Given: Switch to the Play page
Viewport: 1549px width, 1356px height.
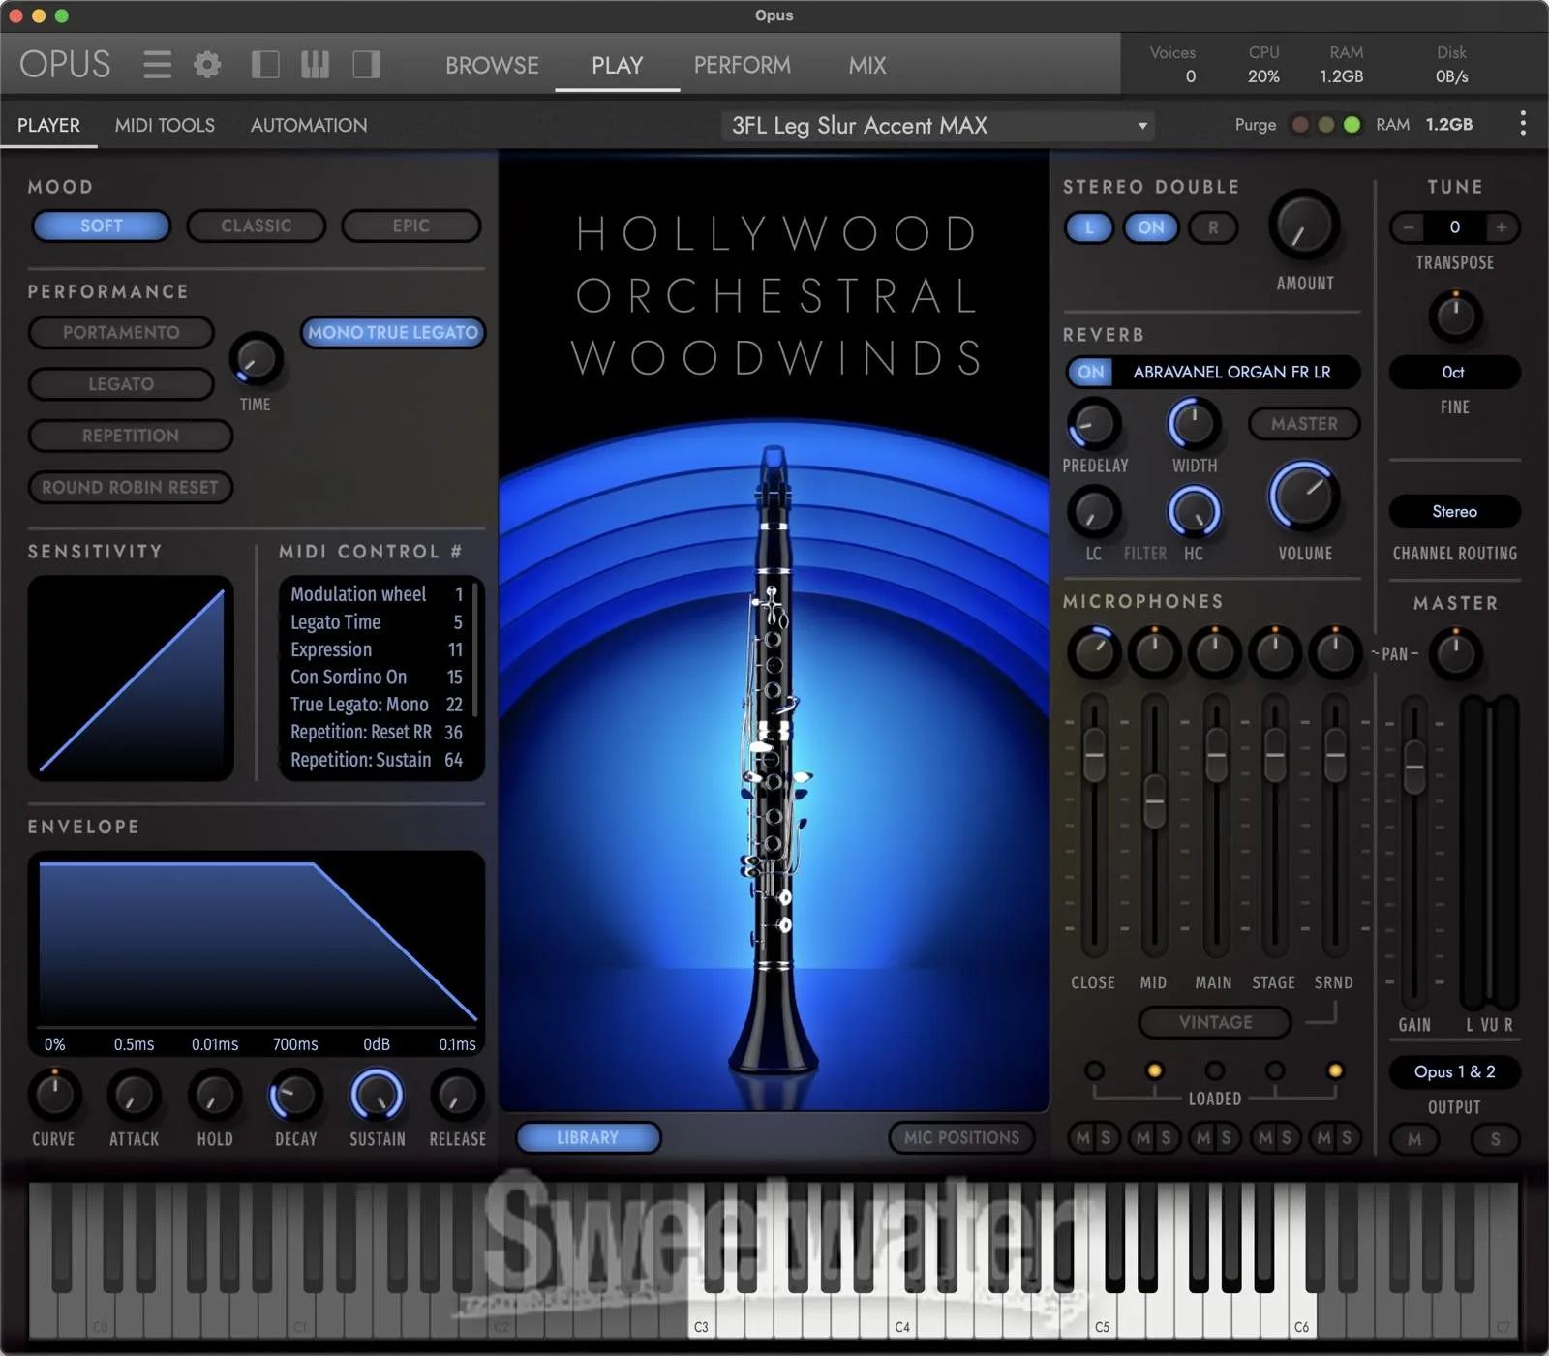Looking at the screenshot, I should tap(617, 65).
